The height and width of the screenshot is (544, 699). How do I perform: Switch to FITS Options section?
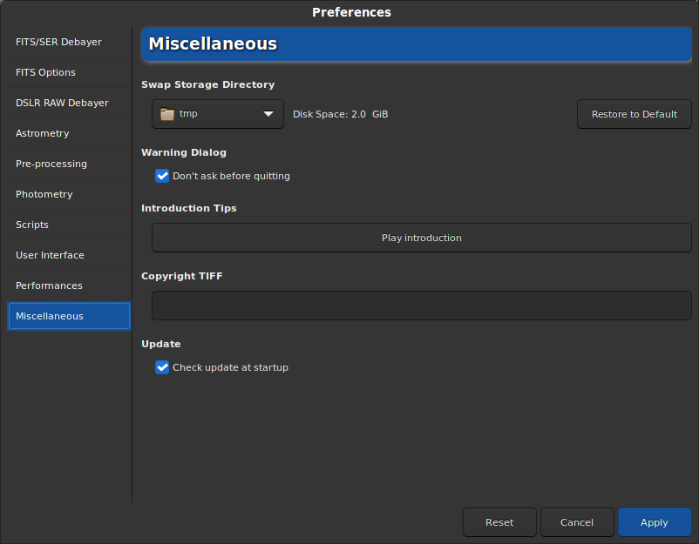point(45,72)
